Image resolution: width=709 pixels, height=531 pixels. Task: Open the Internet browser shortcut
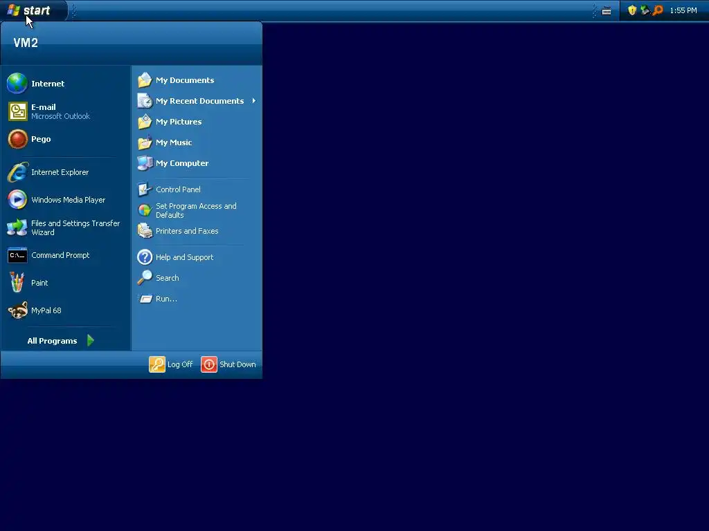point(66,84)
